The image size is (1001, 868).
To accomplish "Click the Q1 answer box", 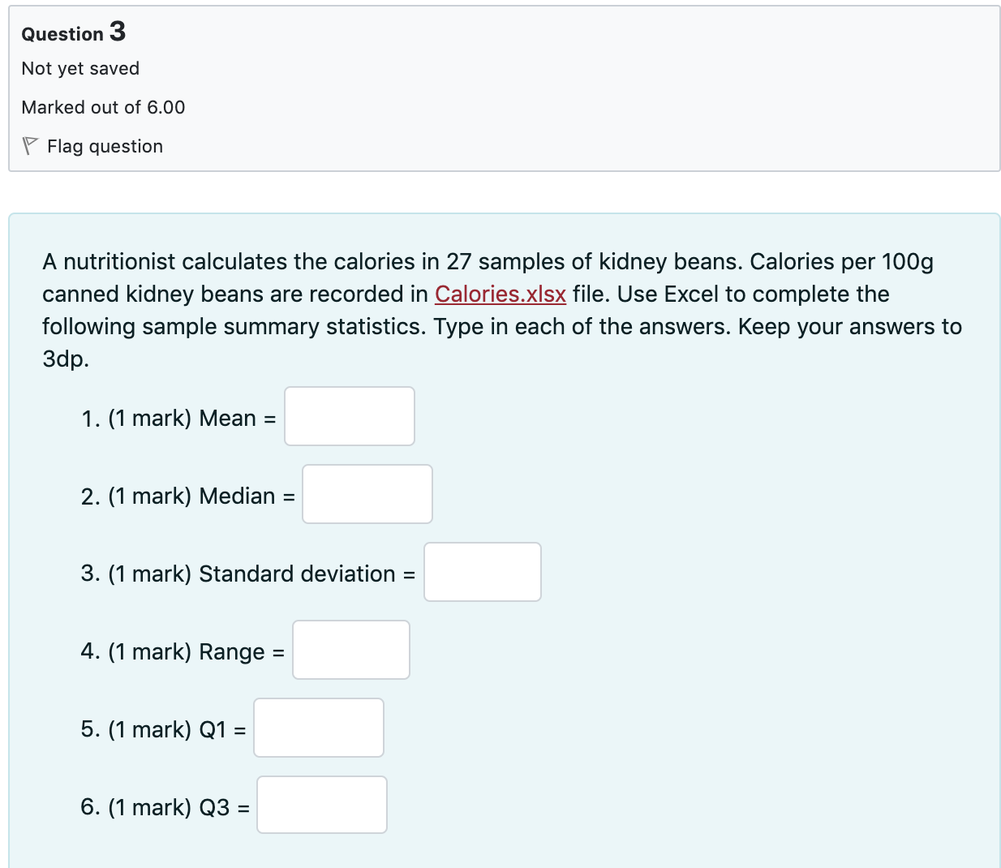I will pyautogui.click(x=318, y=728).
